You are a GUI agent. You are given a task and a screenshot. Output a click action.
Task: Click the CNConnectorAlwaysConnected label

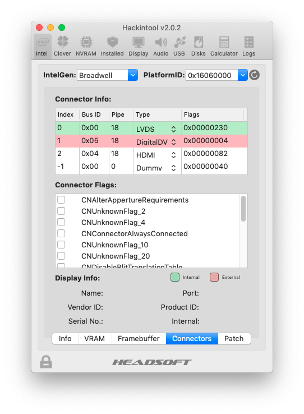coord(135,234)
